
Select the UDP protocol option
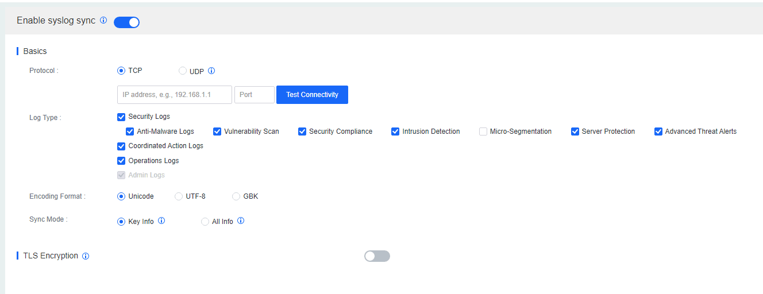(x=183, y=71)
